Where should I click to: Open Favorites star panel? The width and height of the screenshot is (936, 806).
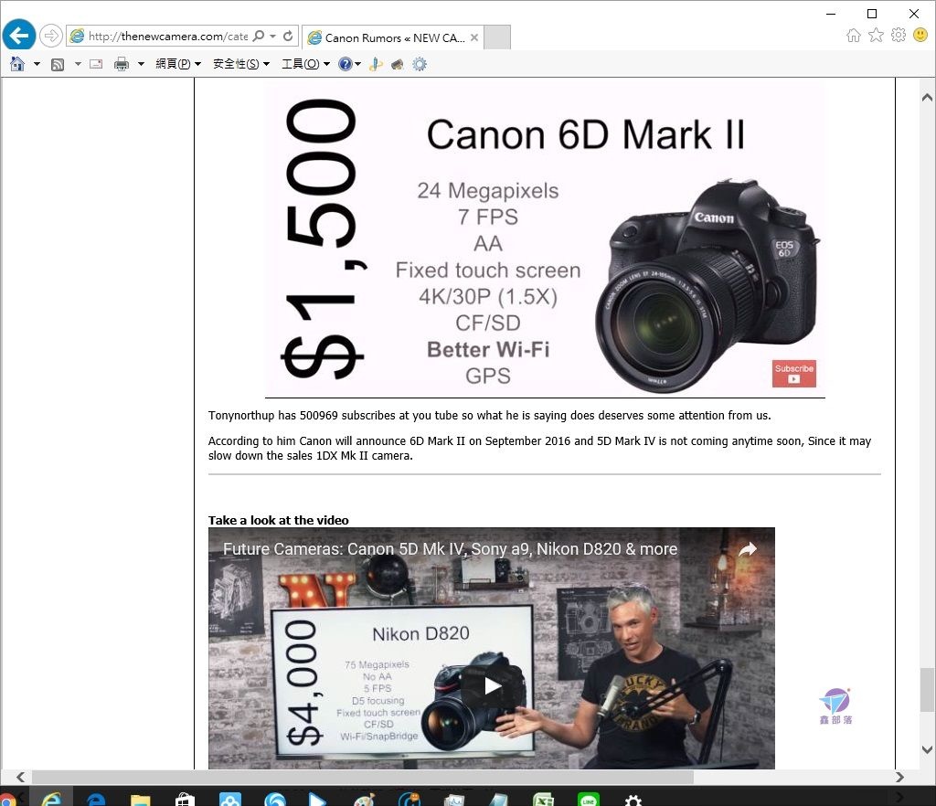tap(876, 36)
